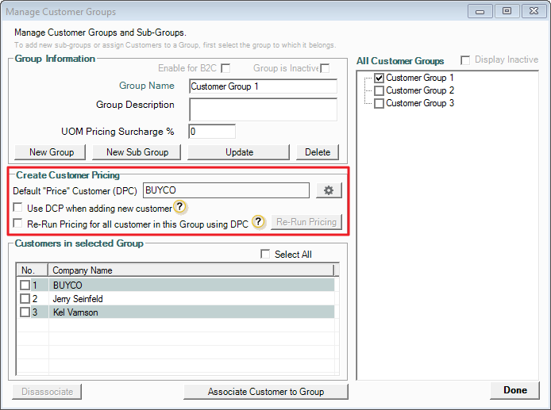Select the BUYCO row checkbox
Image resolution: width=551 pixels, height=410 pixels.
pos(25,285)
